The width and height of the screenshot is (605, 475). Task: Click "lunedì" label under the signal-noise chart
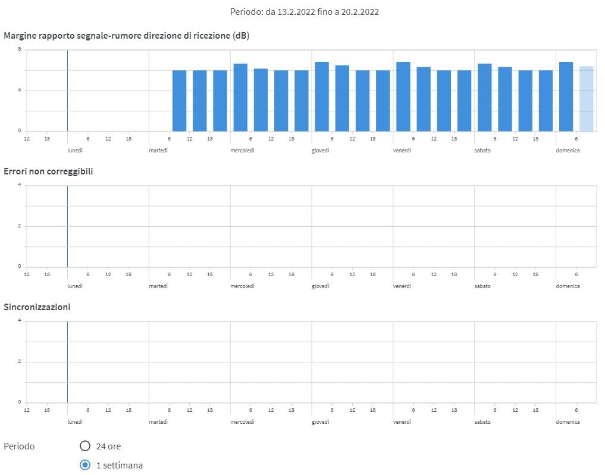click(75, 151)
